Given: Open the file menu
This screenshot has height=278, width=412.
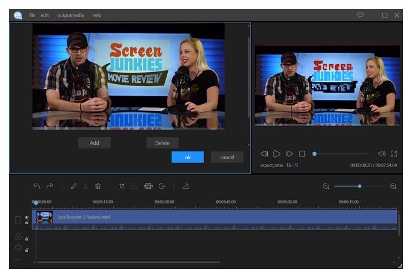Looking at the screenshot, I should pos(32,15).
